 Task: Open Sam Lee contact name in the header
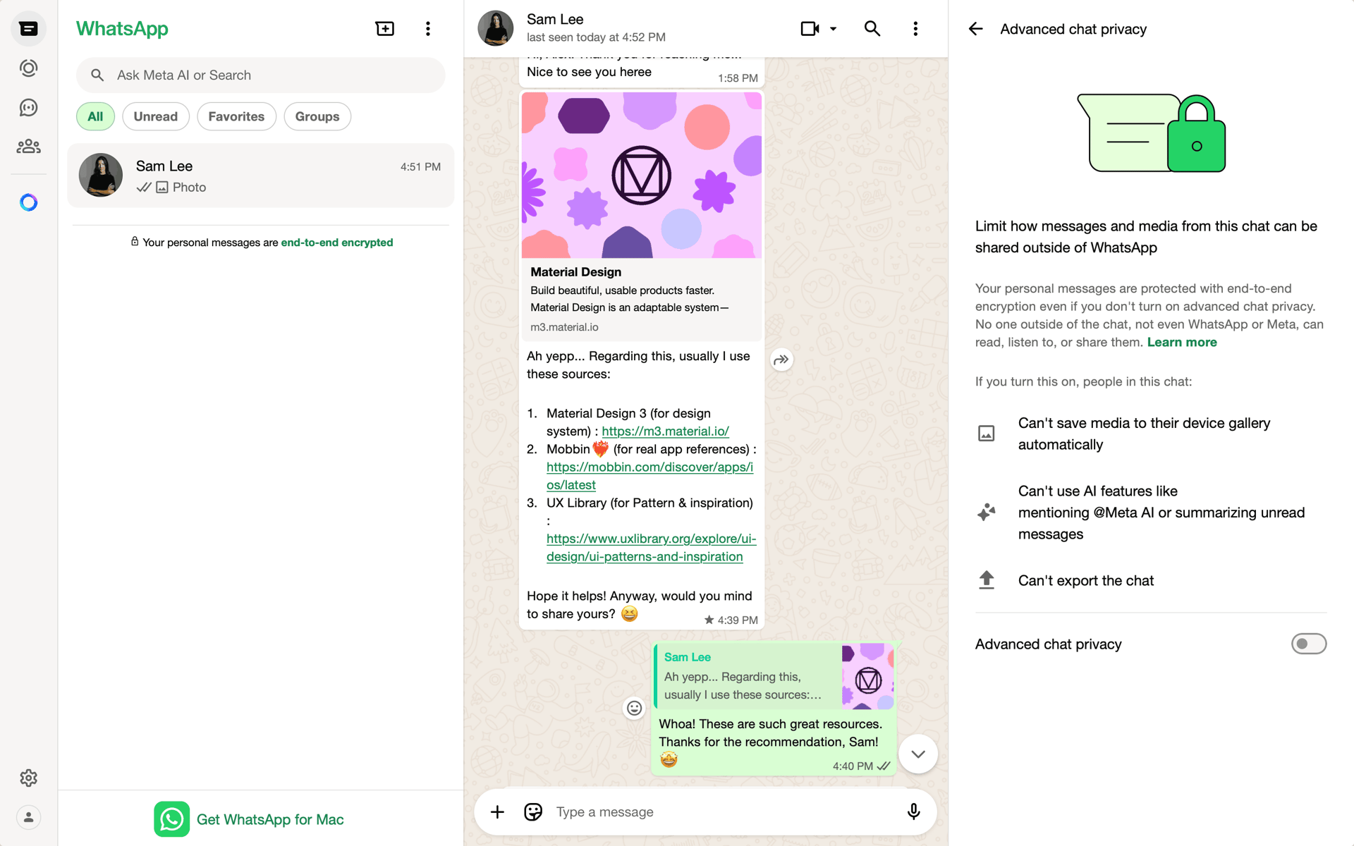[555, 20]
